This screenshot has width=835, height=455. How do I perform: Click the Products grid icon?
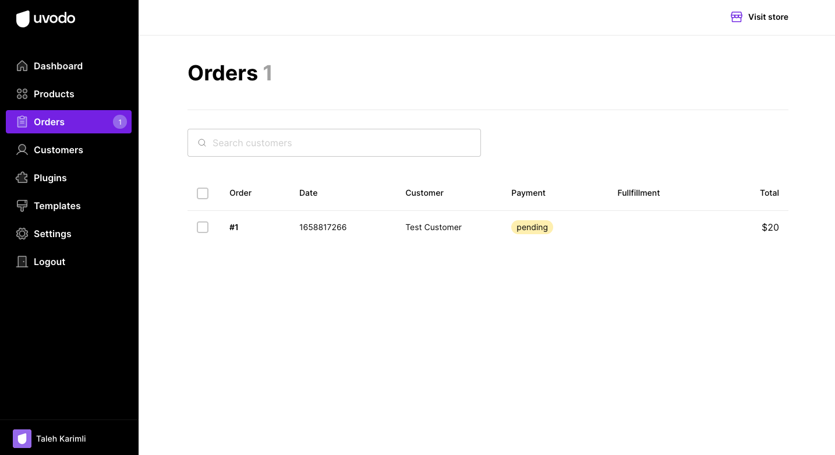tap(22, 94)
